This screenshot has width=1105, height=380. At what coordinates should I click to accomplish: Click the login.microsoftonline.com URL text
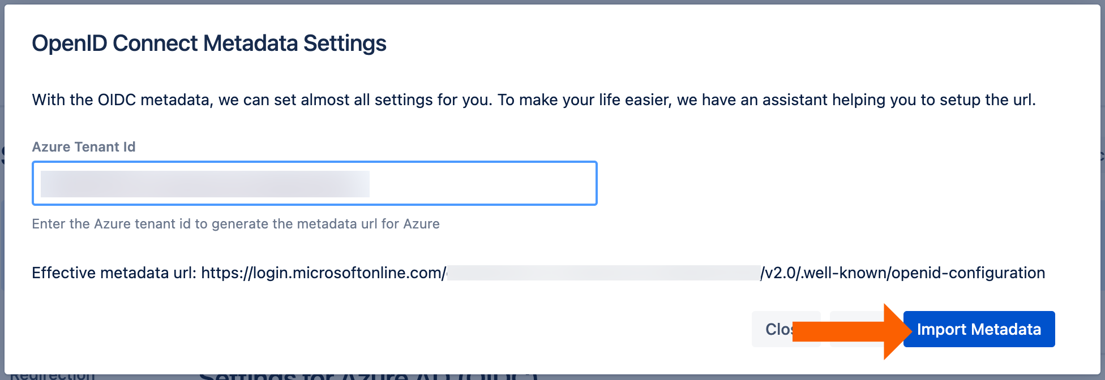[323, 273]
